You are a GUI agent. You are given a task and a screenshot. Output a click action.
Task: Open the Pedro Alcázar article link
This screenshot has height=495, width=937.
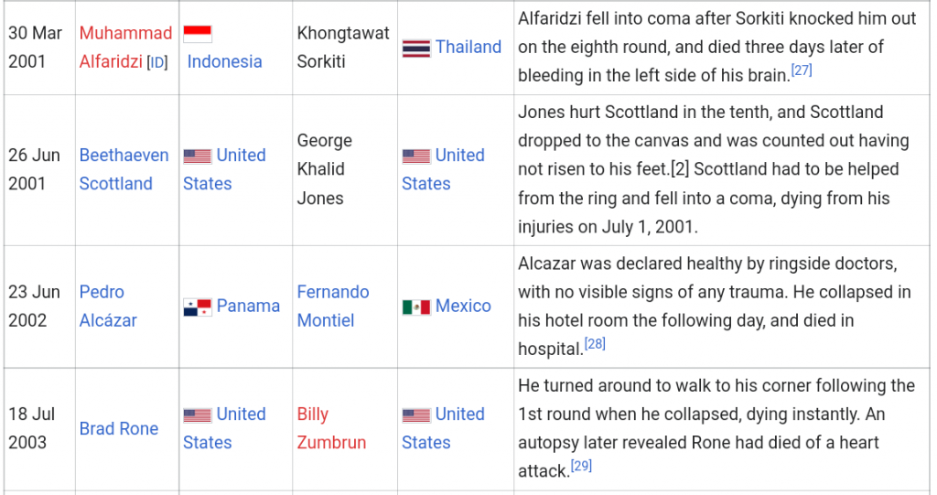pyautogui.click(x=108, y=307)
